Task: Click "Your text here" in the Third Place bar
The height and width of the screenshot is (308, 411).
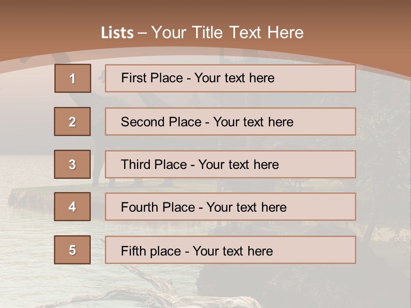Action: pos(238,165)
